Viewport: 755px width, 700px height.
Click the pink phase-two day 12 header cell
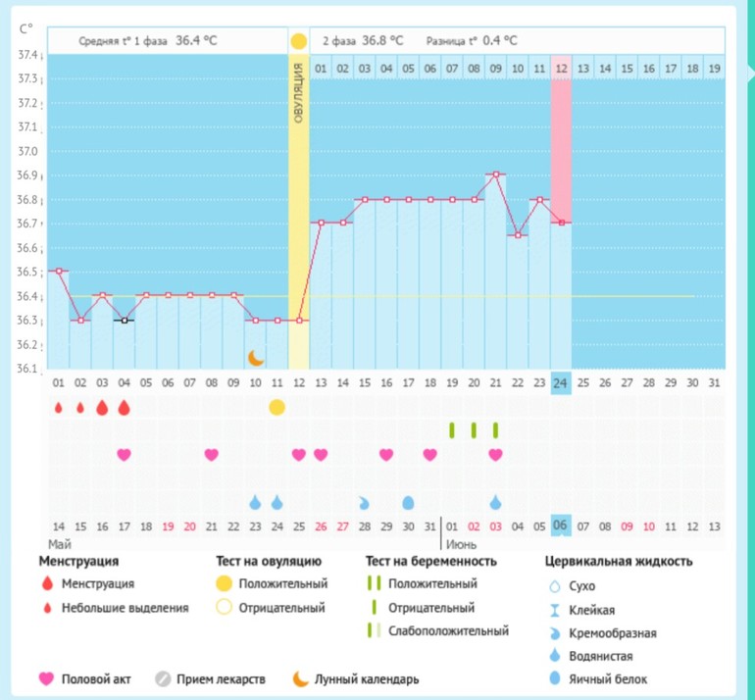pyautogui.click(x=561, y=69)
